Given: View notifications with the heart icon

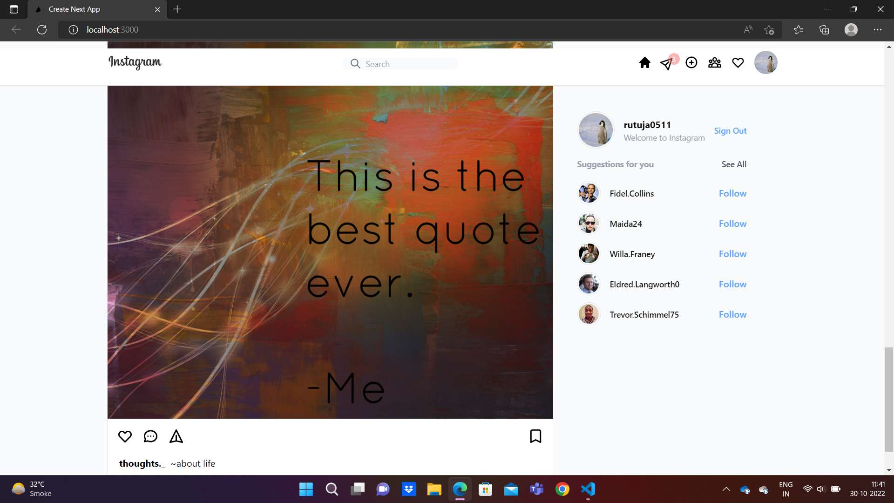Looking at the screenshot, I should click(738, 62).
